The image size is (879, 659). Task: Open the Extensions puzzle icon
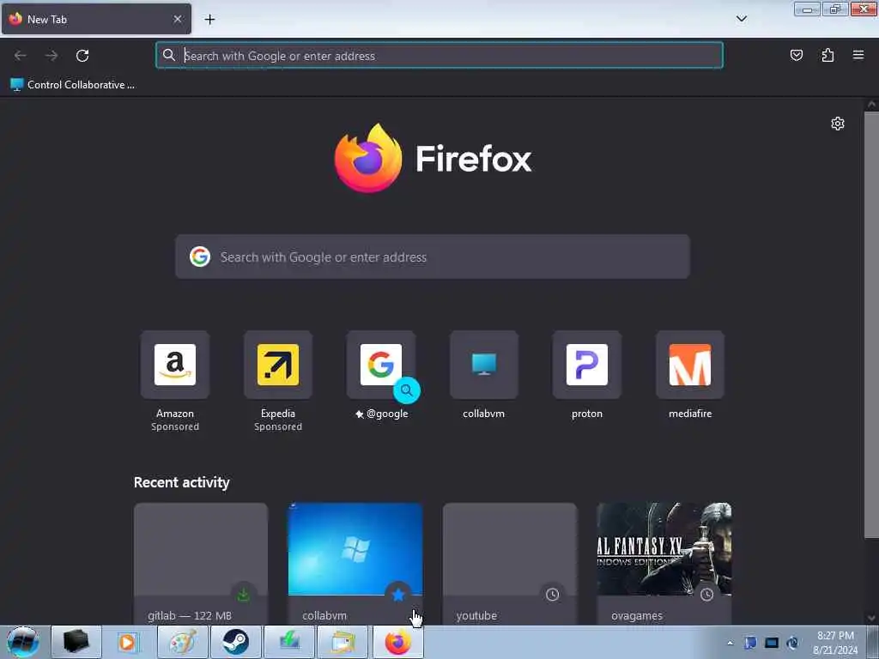pos(827,55)
